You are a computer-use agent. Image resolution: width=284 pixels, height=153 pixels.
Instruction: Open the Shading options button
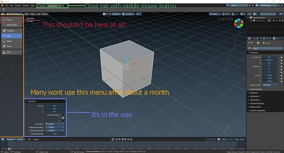coord(115,14)
